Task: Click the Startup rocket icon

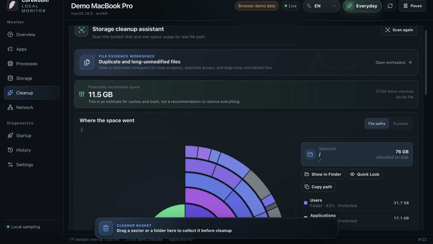Action: (x=10, y=136)
